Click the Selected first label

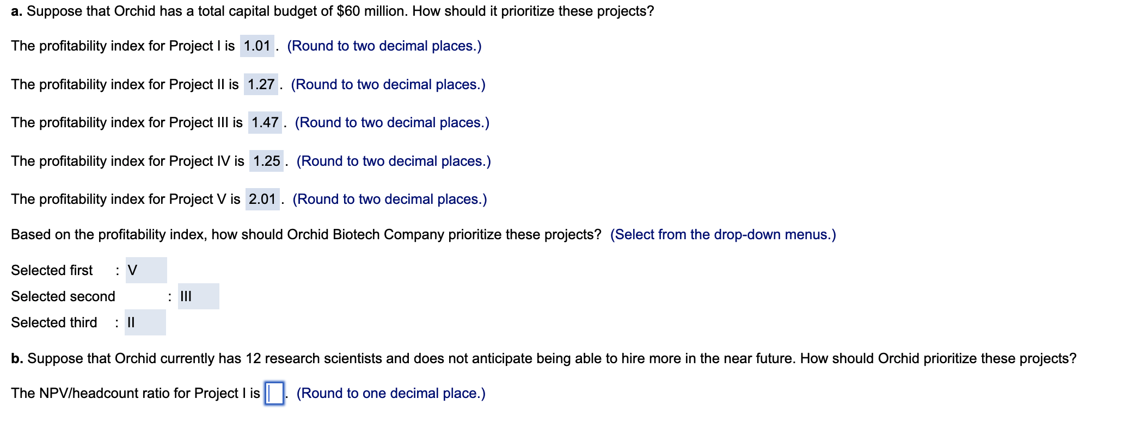(52, 270)
